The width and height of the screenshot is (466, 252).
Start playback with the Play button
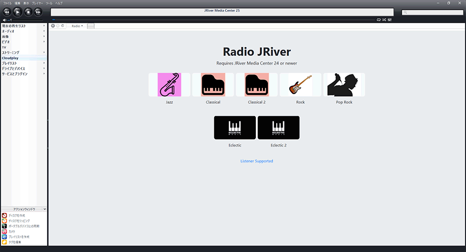coord(18,12)
